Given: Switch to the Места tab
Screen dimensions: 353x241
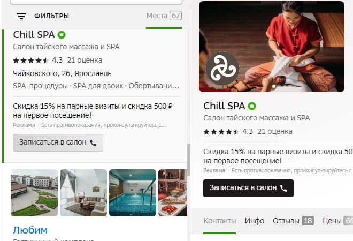Looking at the screenshot, I should click(164, 16).
